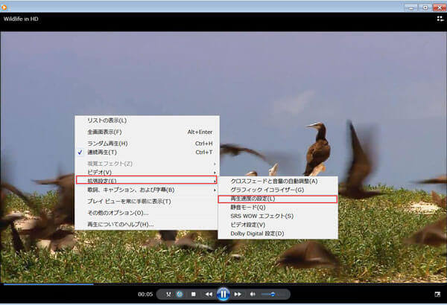The height and width of the screenshot is (305, 447).
Task: Open 再生についてのヘルプ(H)...
Action: (x=147, y=225)
